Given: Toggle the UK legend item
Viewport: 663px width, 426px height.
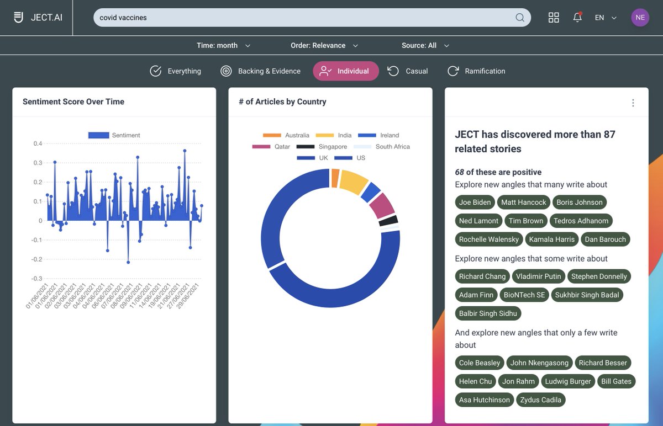Looking at the screenshot, I should (x=312, y=158).
